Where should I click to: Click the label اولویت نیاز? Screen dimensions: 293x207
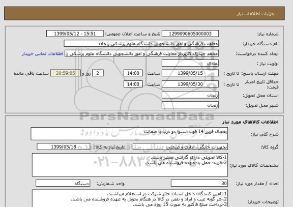click(268, 64)
